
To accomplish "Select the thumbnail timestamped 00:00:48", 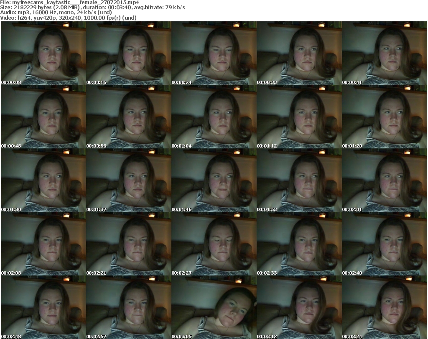I will coord(43,117).
